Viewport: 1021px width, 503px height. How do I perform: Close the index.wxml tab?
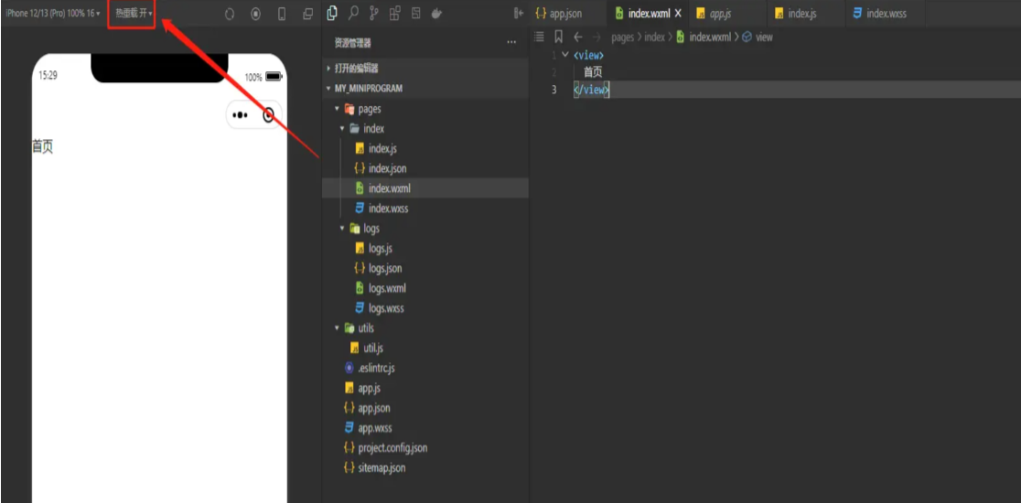pos(678,14)
